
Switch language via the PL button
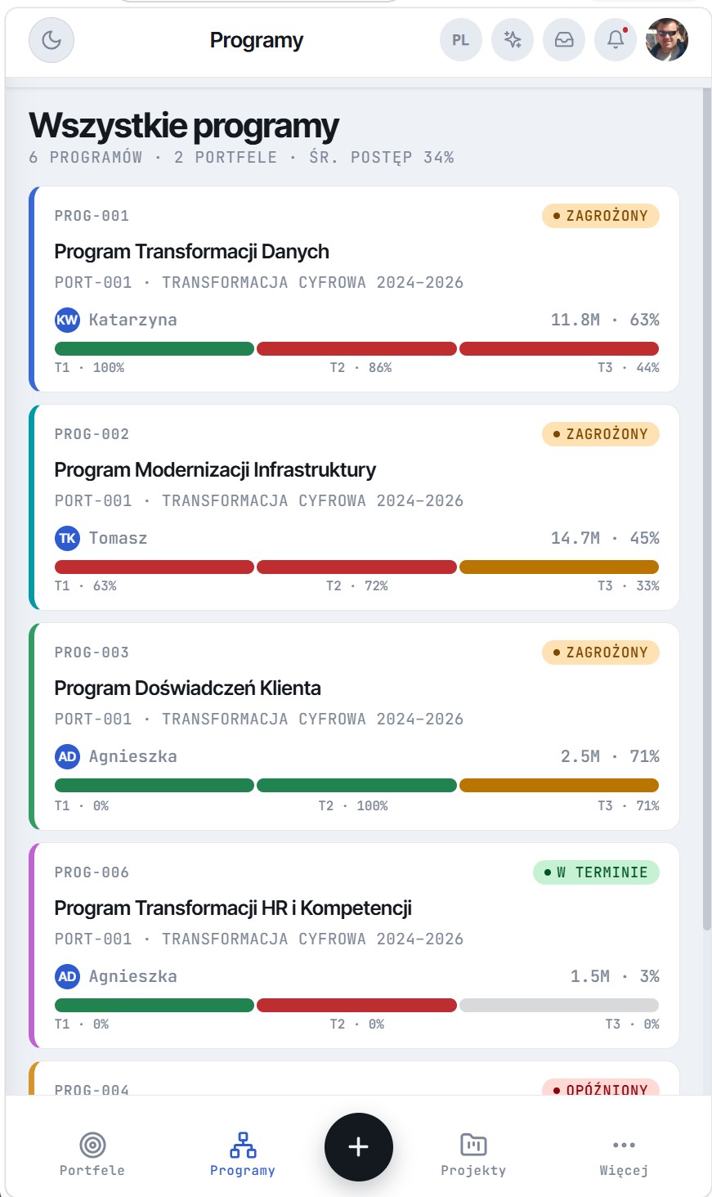461,40
